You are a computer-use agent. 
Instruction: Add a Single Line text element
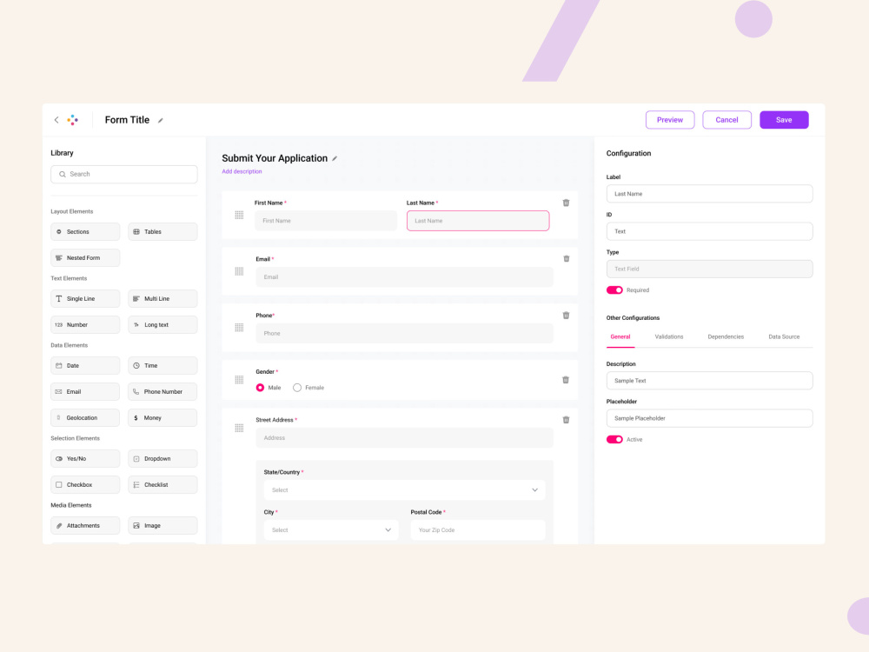pyautogui.click(x=85, y=299)
